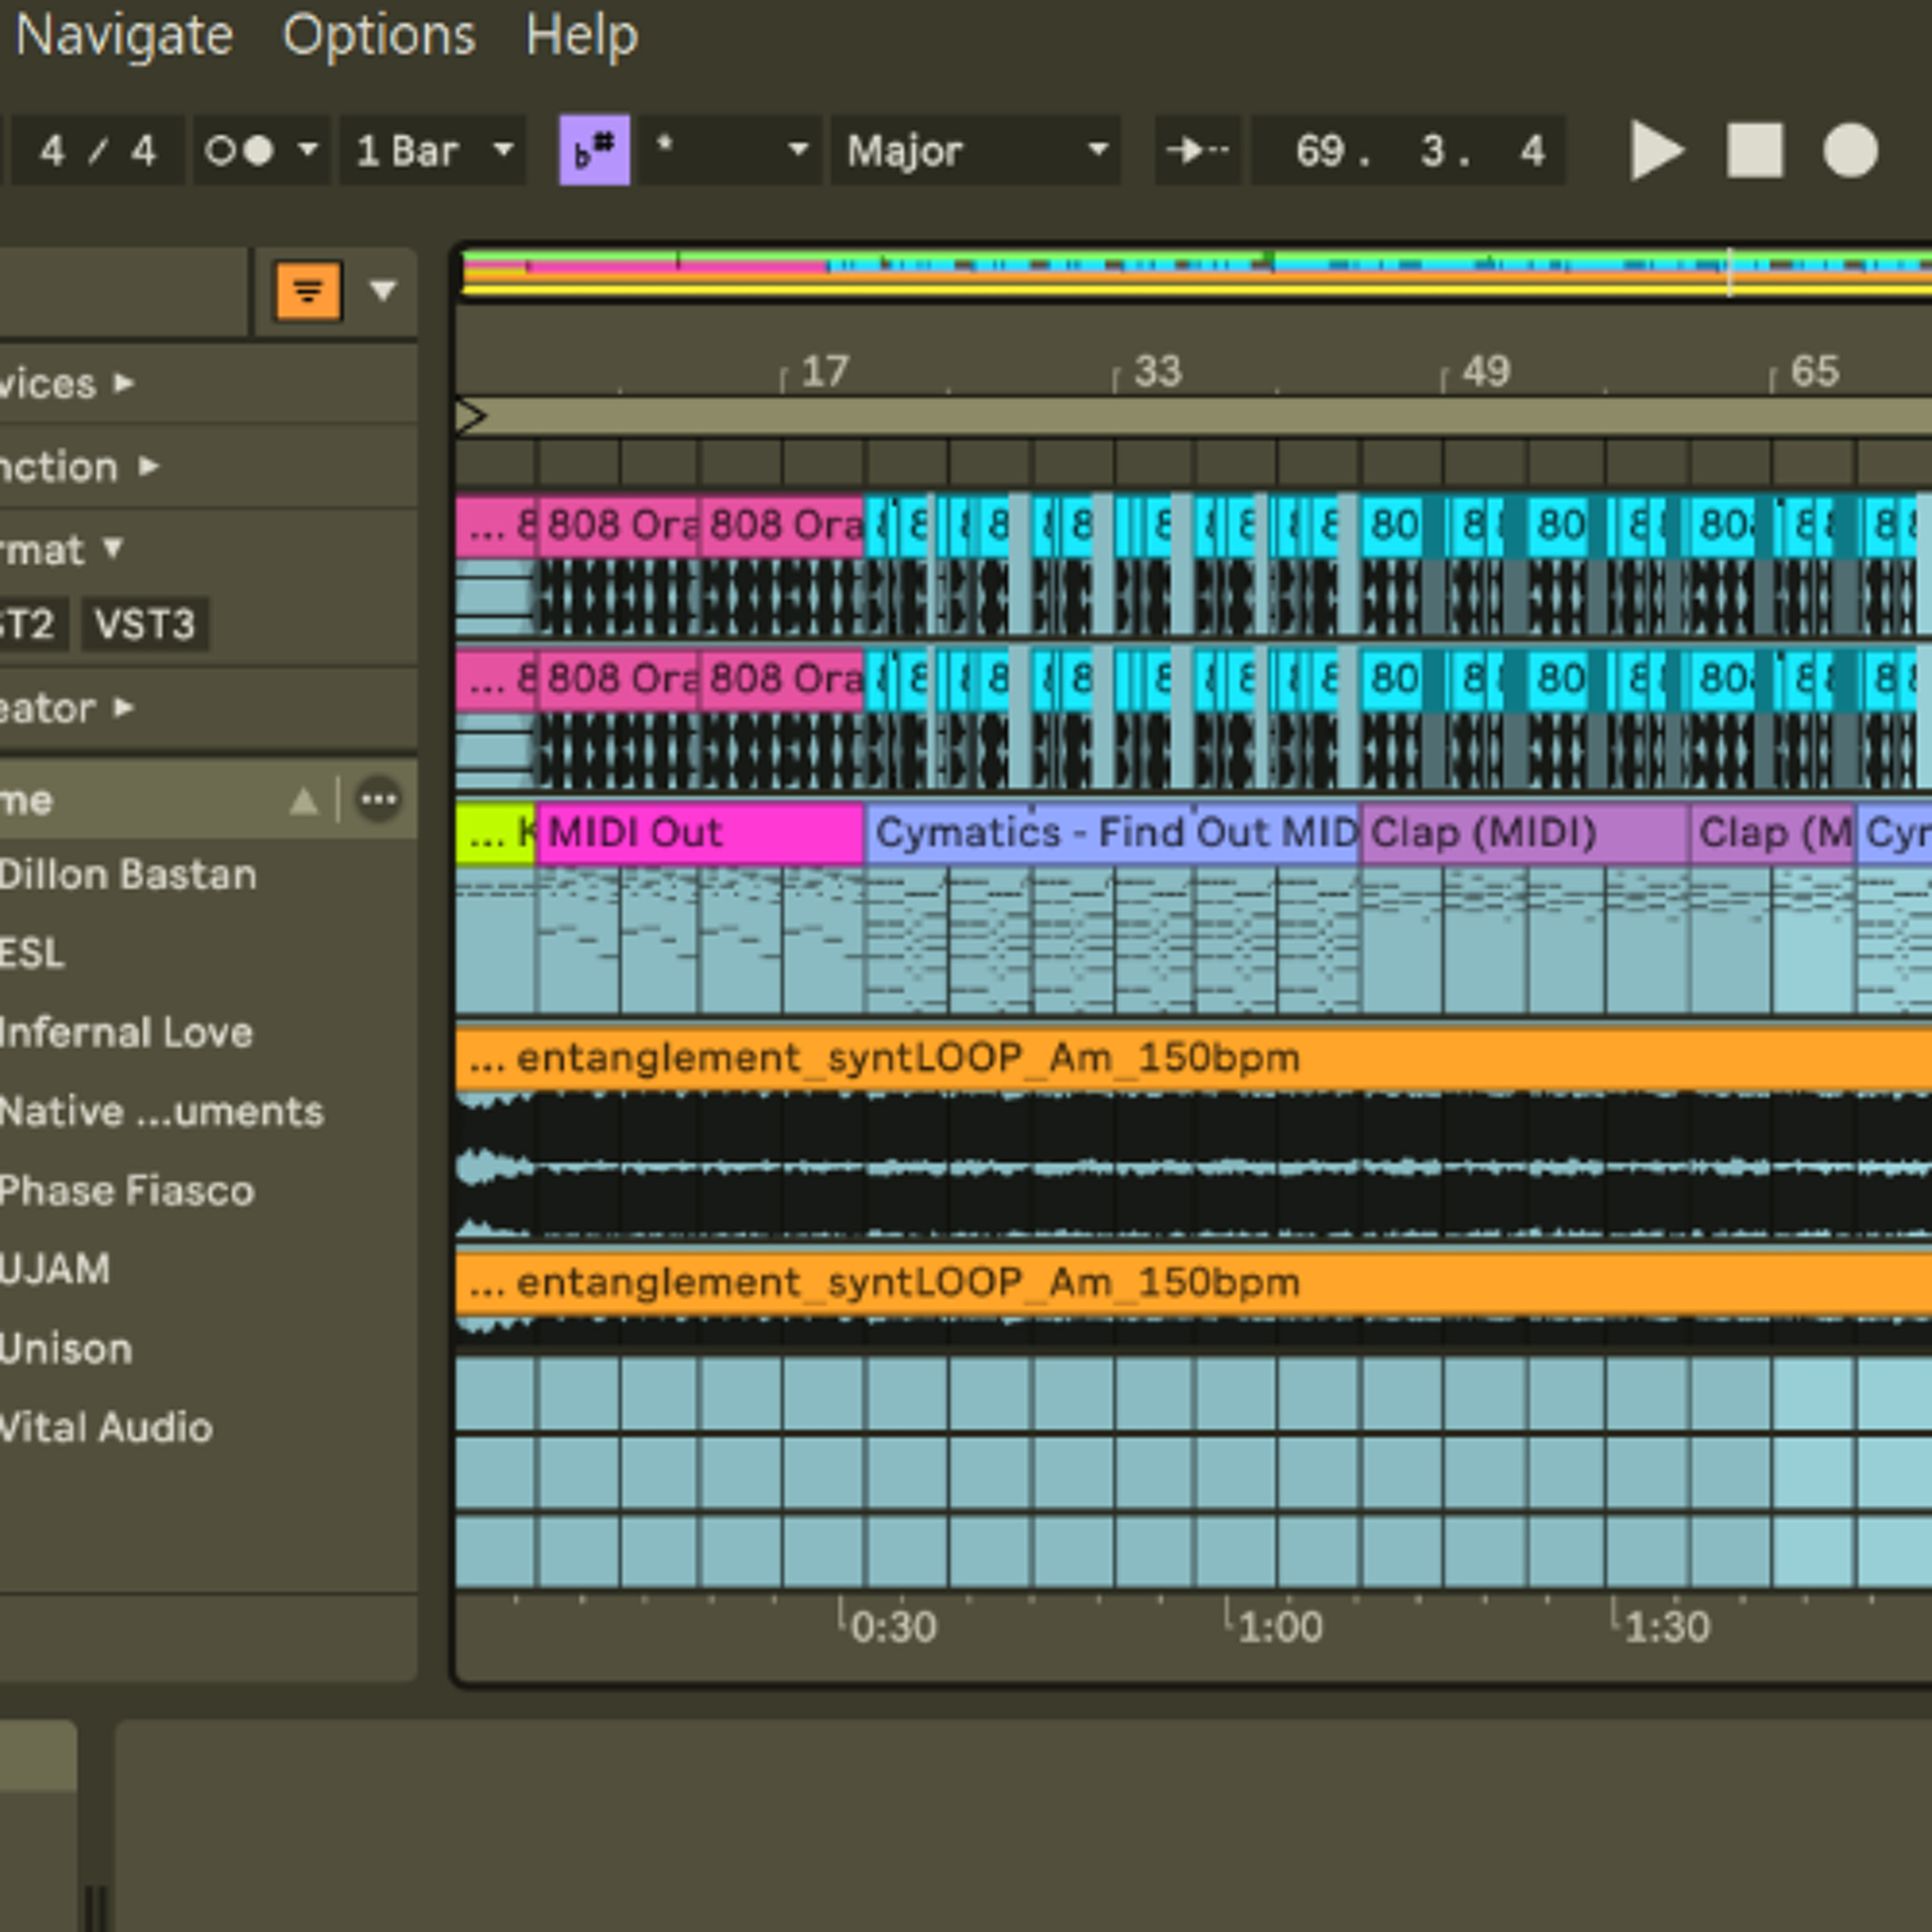Open the three-dots column options icon
This screenshot has width=1932, height=1932.
[x=378, y=799]
